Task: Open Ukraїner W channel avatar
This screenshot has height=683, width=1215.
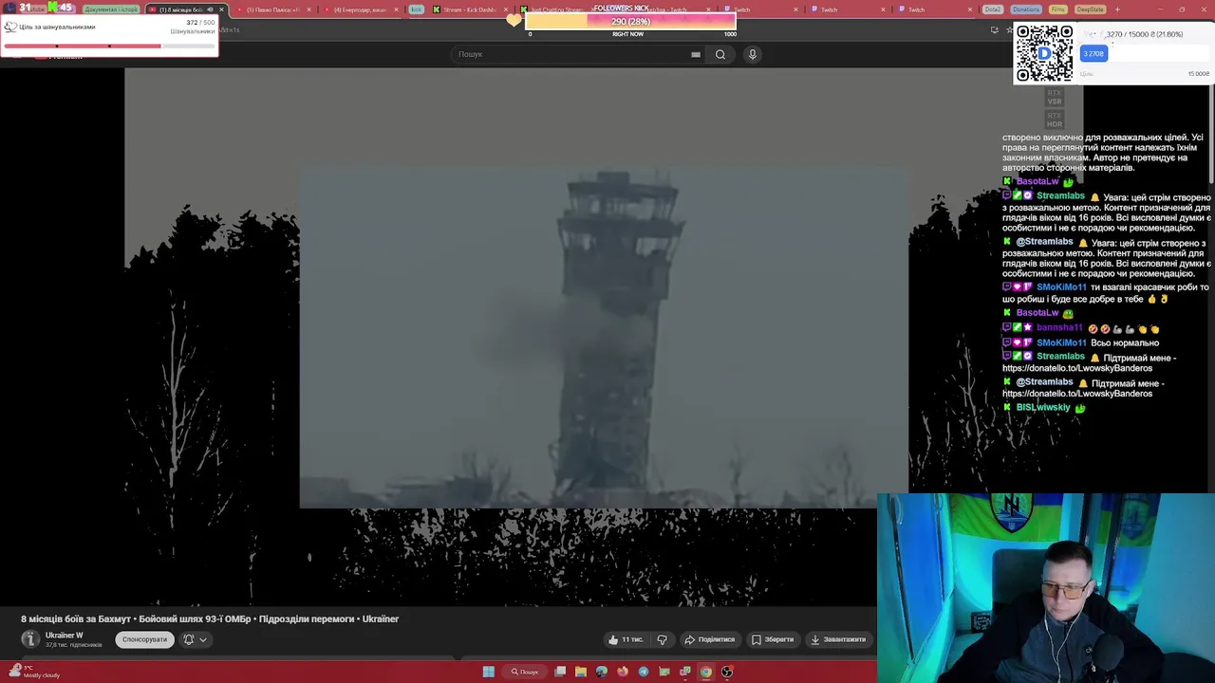Action: pyautogui.click(x=30, y=639)
